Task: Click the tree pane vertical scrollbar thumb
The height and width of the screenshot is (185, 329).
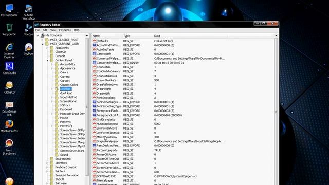Action: (x=87, y=107)
